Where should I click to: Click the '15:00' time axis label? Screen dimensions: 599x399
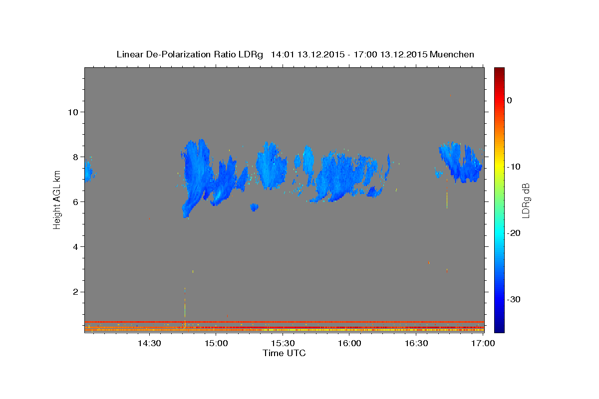[x=216, y=343]
